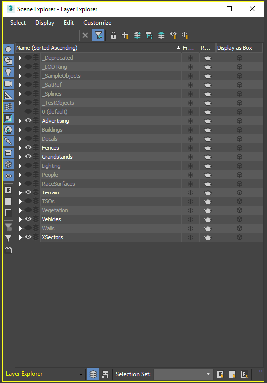The height and width of the screenshot is (383, 267).
Task: Show the Buildings layer using its eye icon
Action: pyautogui.click(x=28, y=130)
